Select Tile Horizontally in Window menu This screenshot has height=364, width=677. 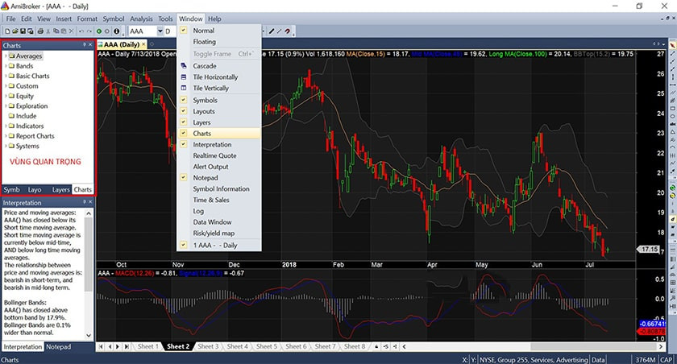coord(215,77)
